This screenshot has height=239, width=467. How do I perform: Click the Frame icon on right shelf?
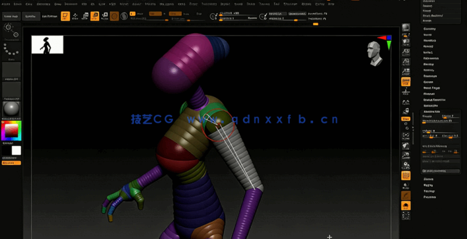(406, 136)
